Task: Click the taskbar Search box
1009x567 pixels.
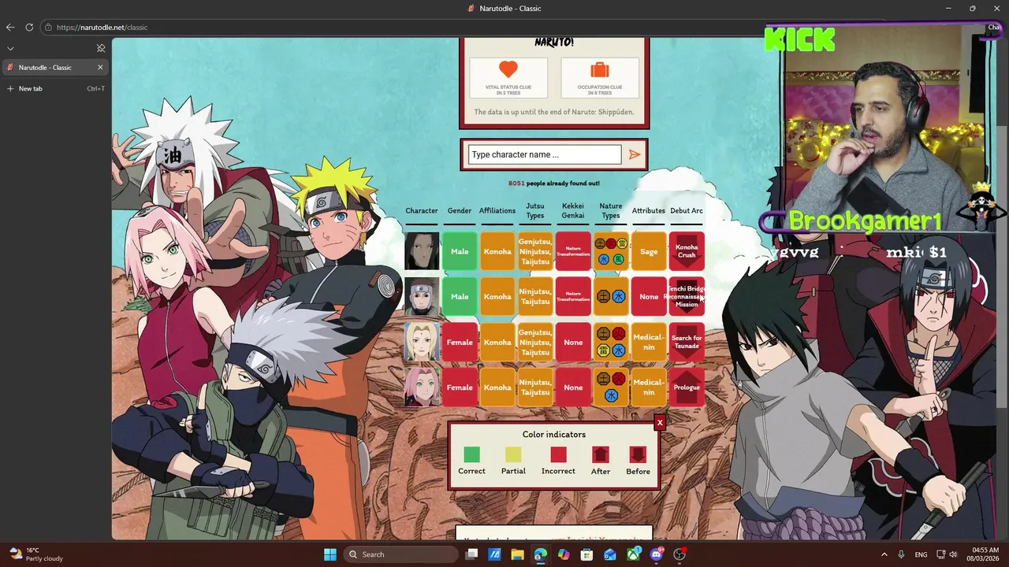Action: [400, 554]
